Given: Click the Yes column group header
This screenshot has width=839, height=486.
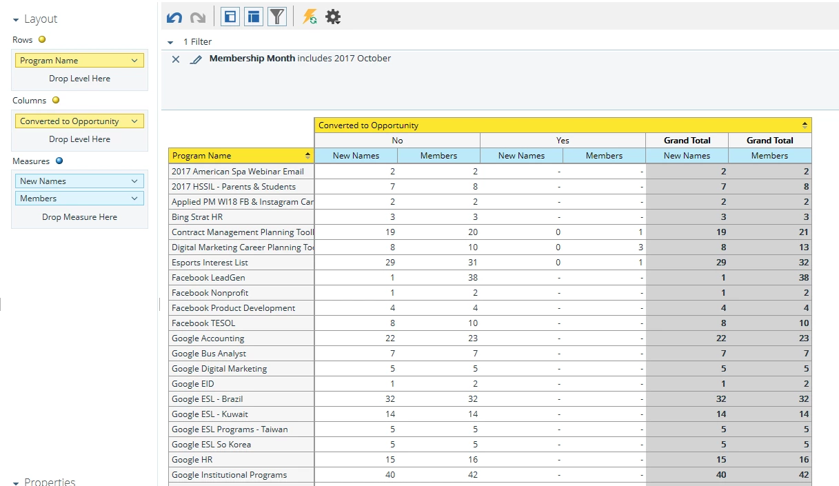Looking at the screenshot, I should click(x=563, y=141).
